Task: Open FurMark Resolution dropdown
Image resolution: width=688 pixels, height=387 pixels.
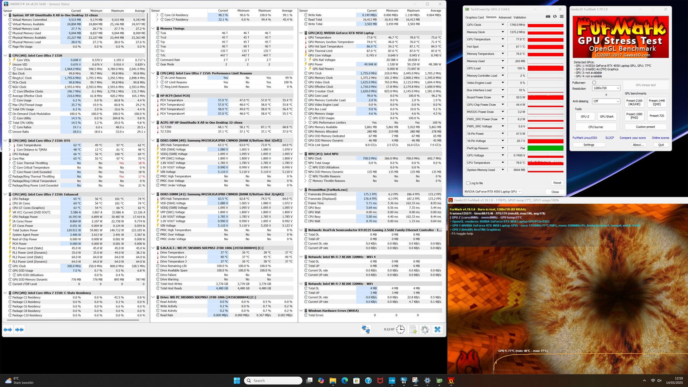Action: [606, 88]
